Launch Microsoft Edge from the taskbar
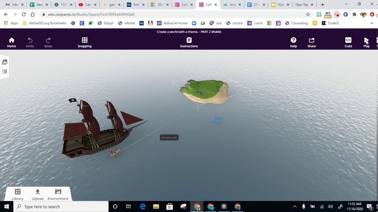Screen dimensions: 378x212 [143, 207]
